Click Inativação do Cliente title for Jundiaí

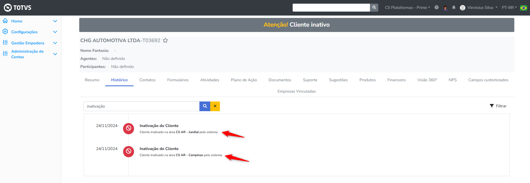pyautogui.click(x=159, y=126)
